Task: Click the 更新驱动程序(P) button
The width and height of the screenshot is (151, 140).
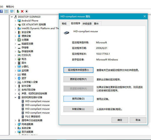Action: 78,79
